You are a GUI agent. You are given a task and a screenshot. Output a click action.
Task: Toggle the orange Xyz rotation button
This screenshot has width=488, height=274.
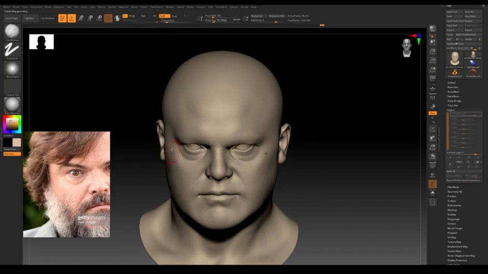click(x=433, y=113)
